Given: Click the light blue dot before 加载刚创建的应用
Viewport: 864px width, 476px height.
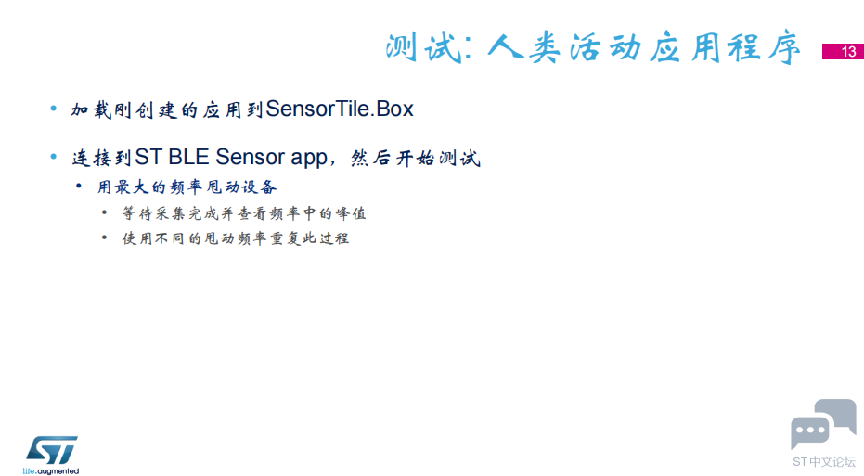Looking at the screenshot, I should (x=54, y=109).
